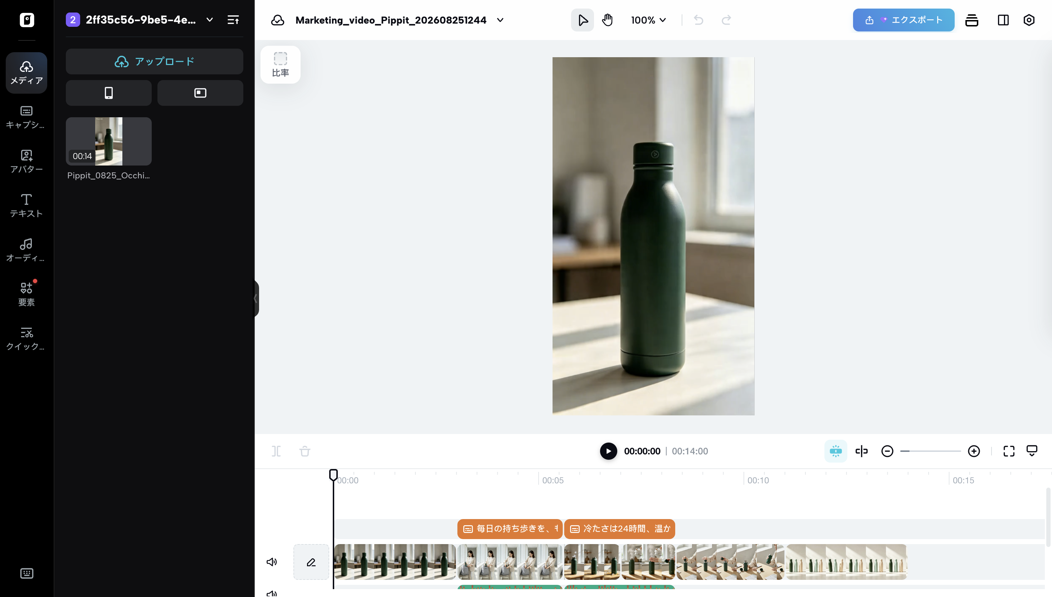Open the アバター avatar panel
Screen dimensions: 1052x597
(27, 162)
